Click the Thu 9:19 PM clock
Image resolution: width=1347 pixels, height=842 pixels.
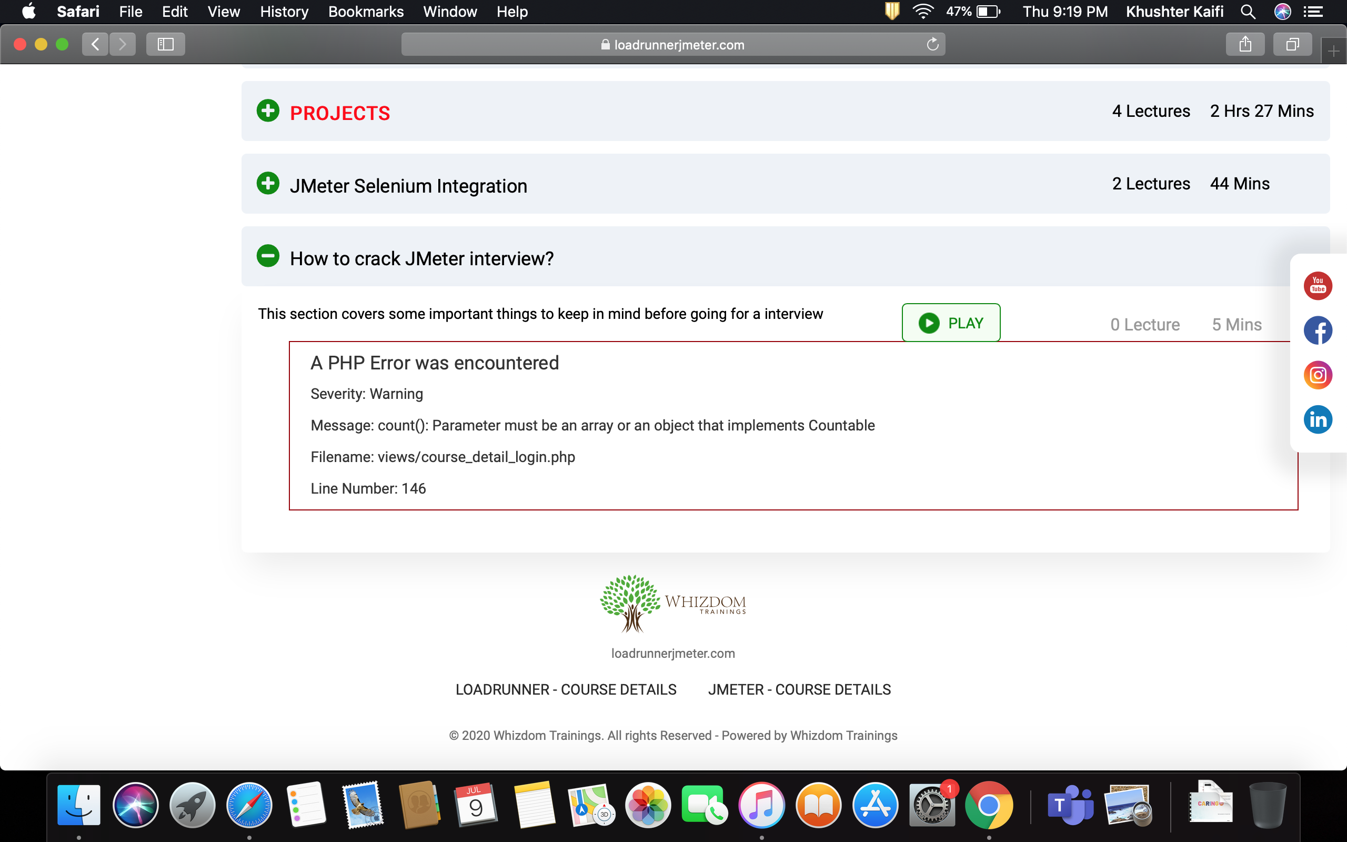pos(1065,12)
